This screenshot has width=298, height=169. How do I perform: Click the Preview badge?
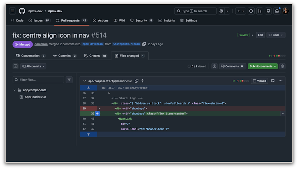pos(243,35)
